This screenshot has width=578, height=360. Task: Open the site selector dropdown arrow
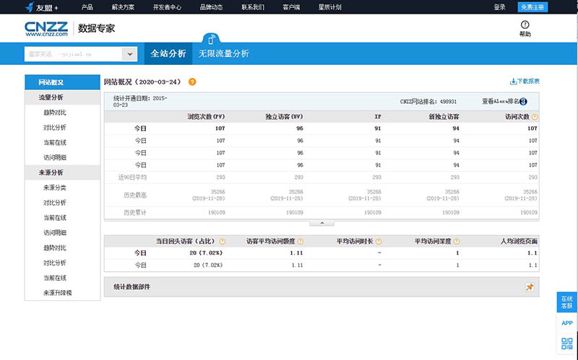[130, 54]
